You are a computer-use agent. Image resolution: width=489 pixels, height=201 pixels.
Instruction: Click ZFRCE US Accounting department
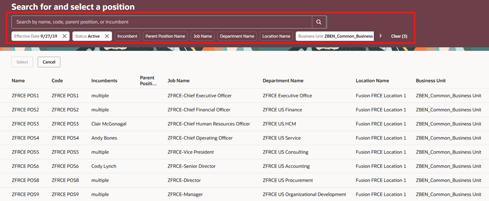[x=286, y=166]
